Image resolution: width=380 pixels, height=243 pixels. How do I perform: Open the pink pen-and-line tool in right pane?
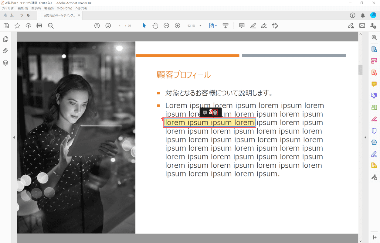[374, 119]
